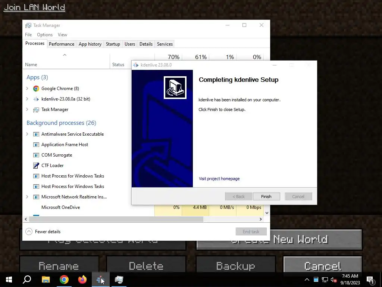Switch to the Startup tab
Screen dimensions: 382x287
tap(113, 44)
